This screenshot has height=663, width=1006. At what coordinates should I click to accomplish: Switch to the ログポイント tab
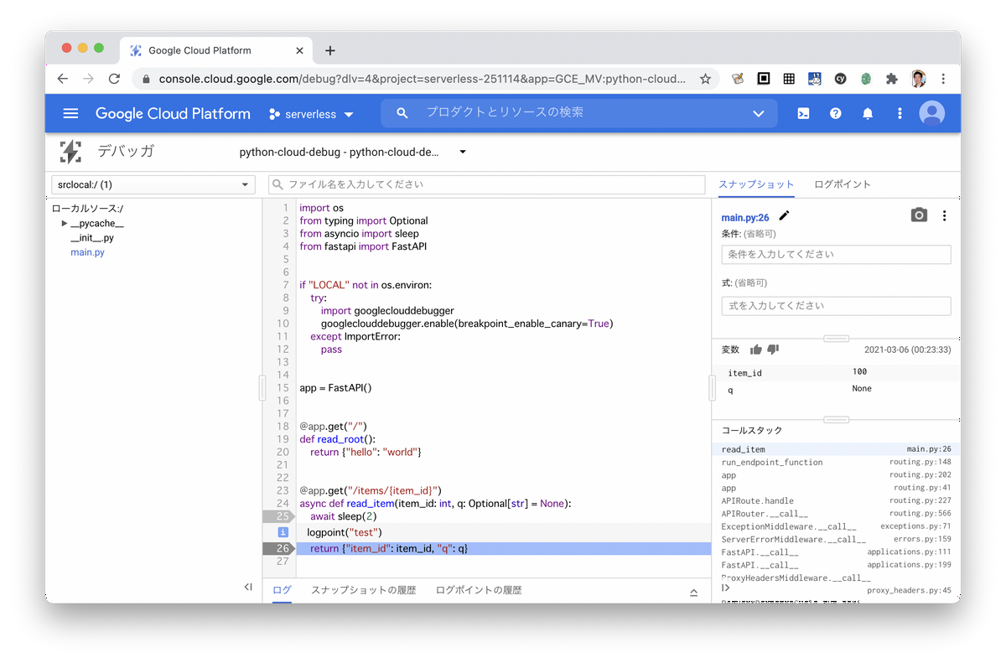843,184
